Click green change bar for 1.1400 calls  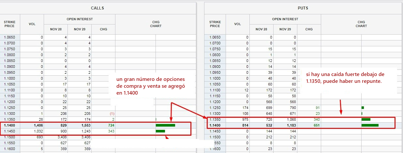(165, 125)
